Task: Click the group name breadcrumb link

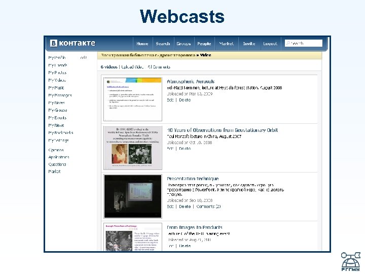Action: [x=148, y=55]
